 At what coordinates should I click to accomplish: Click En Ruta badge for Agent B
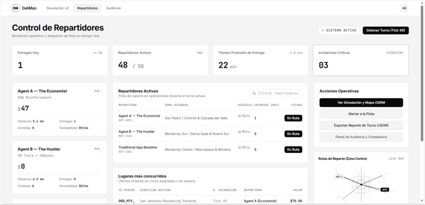pyautogui.click(x=293, y=134)
